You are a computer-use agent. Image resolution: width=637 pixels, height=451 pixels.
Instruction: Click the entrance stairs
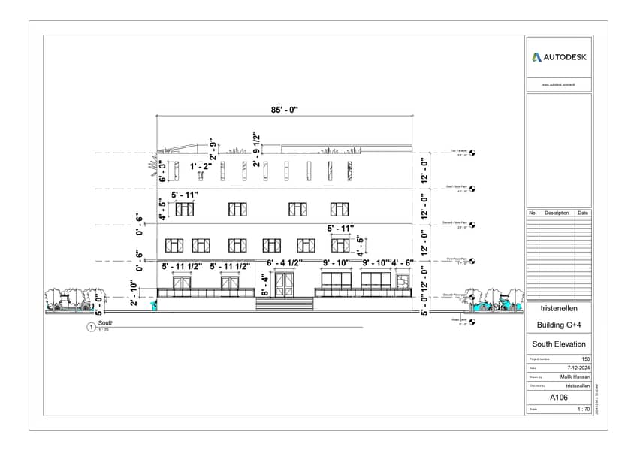285,304
